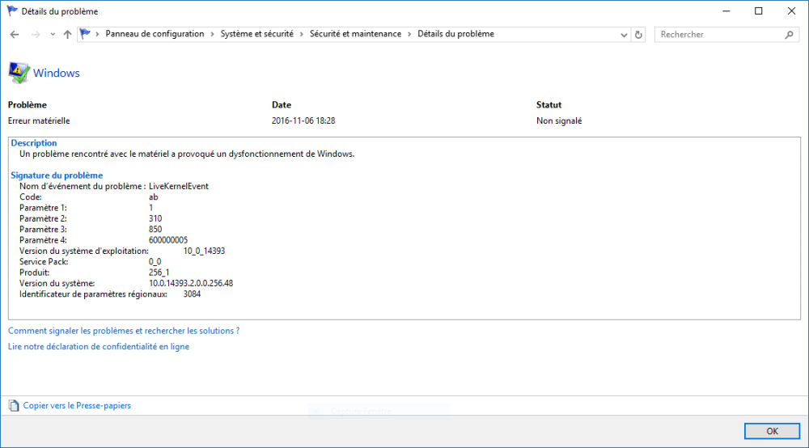Select Produit value 256_1
The width and height of the screenshot is (809, 448).
(x=159, y=273)
